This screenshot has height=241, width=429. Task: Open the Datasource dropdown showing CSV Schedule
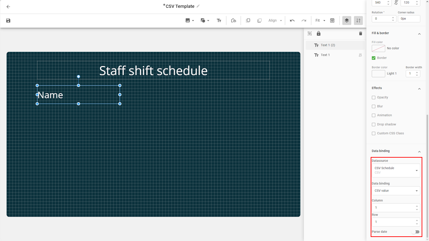pos(395,170)
